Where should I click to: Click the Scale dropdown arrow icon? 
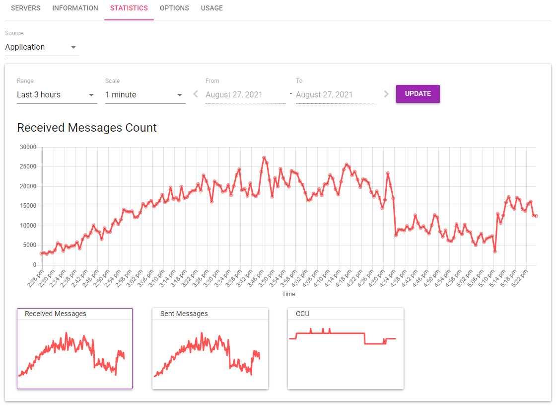[179, 95]
